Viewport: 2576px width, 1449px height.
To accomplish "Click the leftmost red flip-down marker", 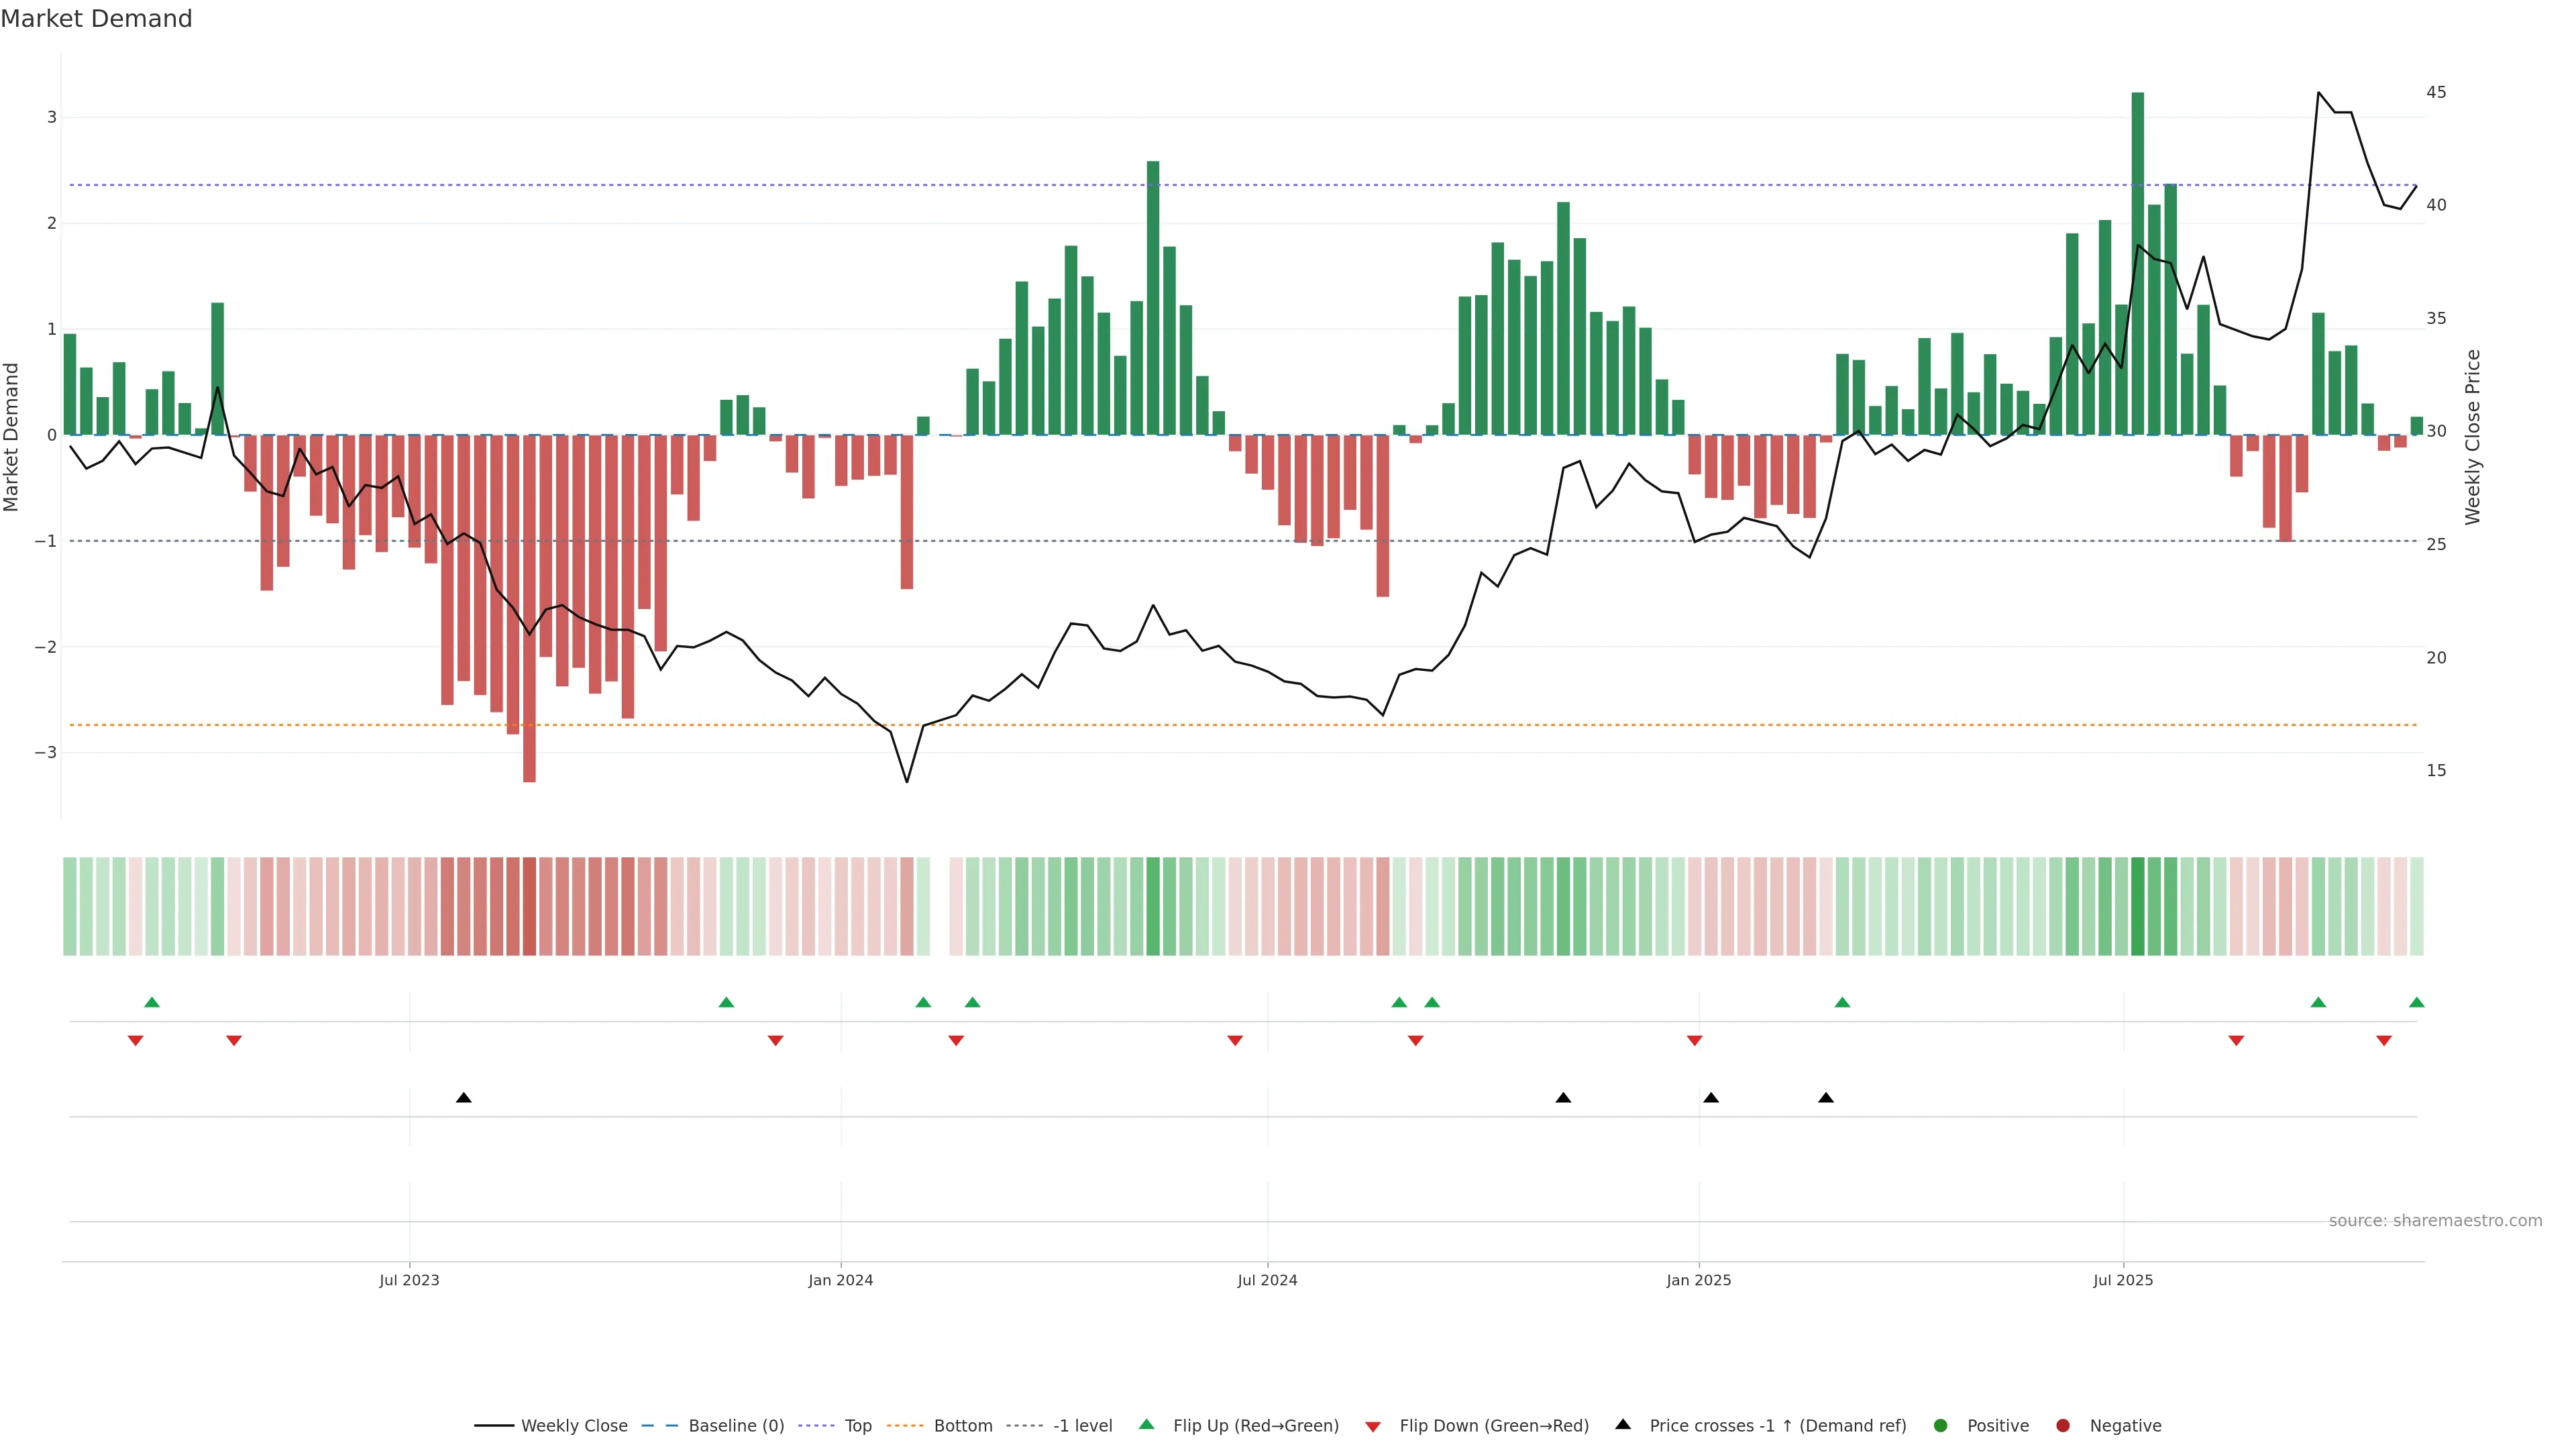I will point(136,1041).
